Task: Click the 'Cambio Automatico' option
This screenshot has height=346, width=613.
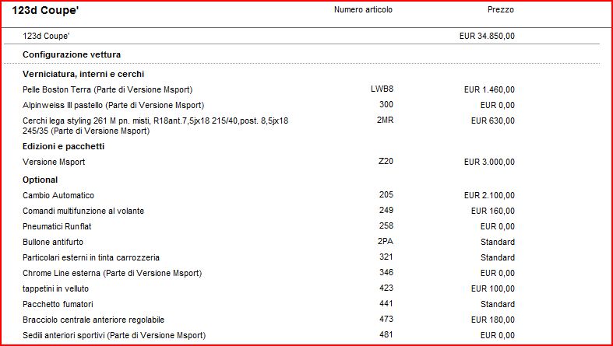Action: click(58, 195)
